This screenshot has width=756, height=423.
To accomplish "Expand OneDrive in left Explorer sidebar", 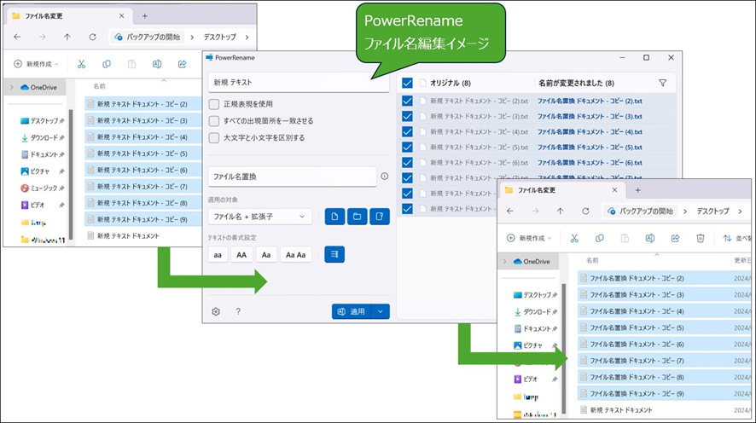I will point(12,88).
